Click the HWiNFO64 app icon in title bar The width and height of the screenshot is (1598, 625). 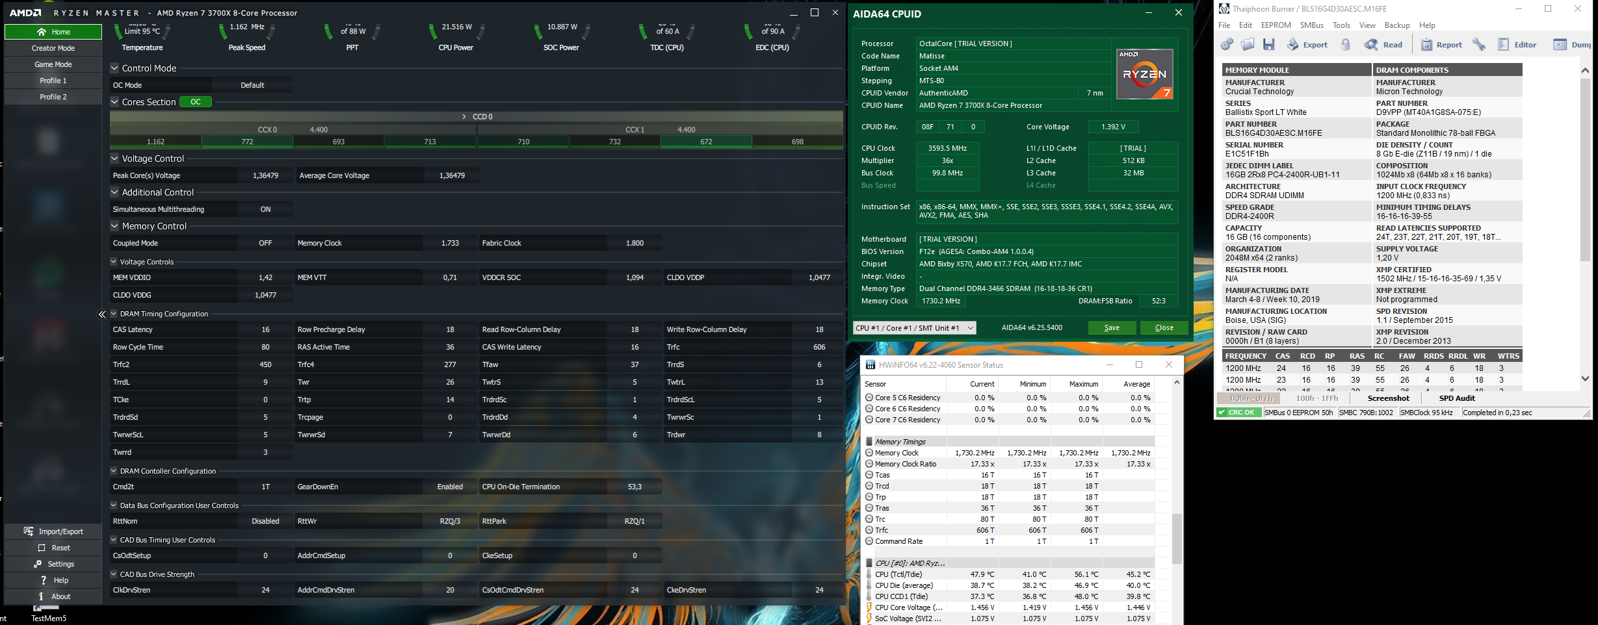click(870, 365)
